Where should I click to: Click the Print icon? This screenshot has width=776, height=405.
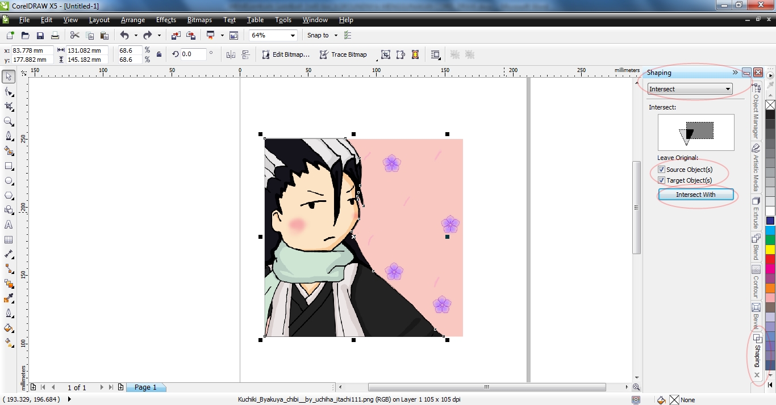click(55, 35)
